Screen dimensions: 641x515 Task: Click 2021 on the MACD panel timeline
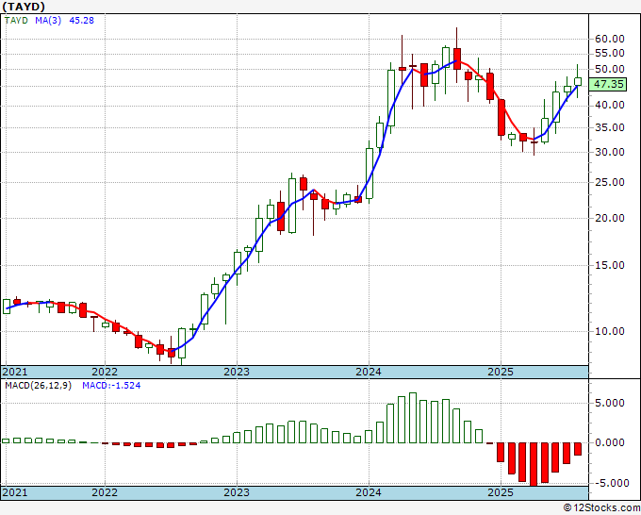tap(15, 492)
